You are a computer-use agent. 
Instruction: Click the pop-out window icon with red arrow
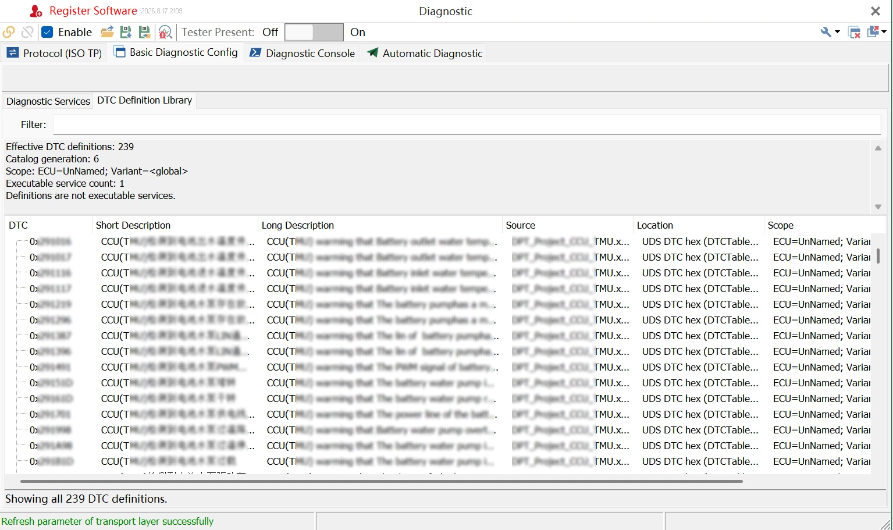pos(873,32)
